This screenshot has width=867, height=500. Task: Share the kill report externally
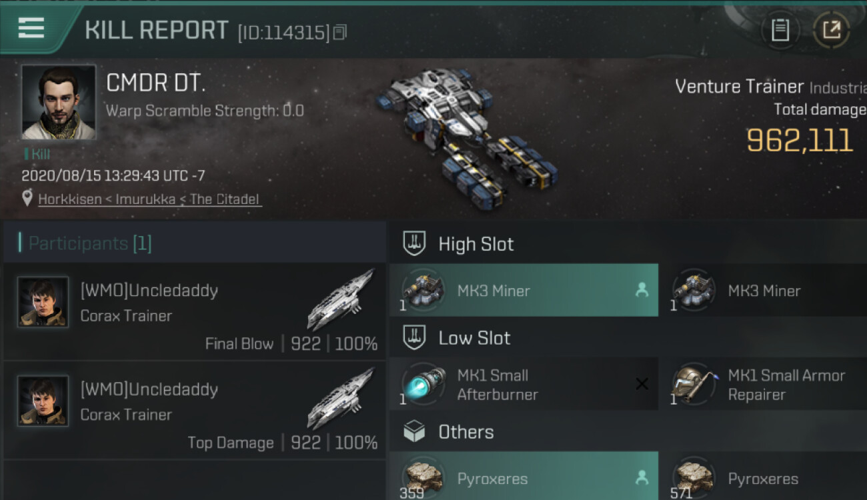tap(831, 30)
